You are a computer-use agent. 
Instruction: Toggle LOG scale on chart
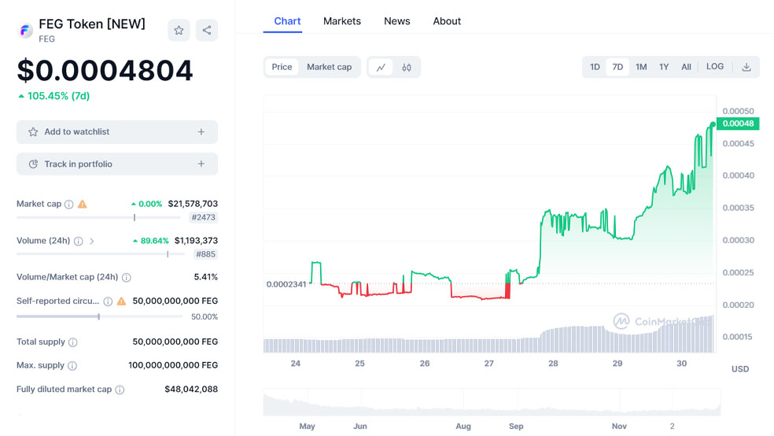click(715, 67)
